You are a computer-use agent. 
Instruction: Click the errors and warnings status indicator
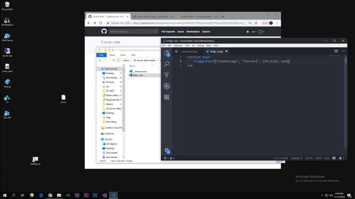(169, 158)
